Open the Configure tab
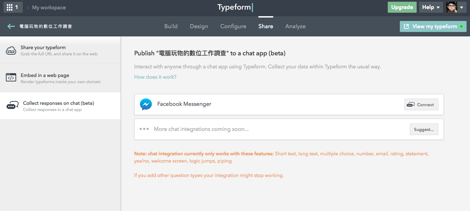 233,26
